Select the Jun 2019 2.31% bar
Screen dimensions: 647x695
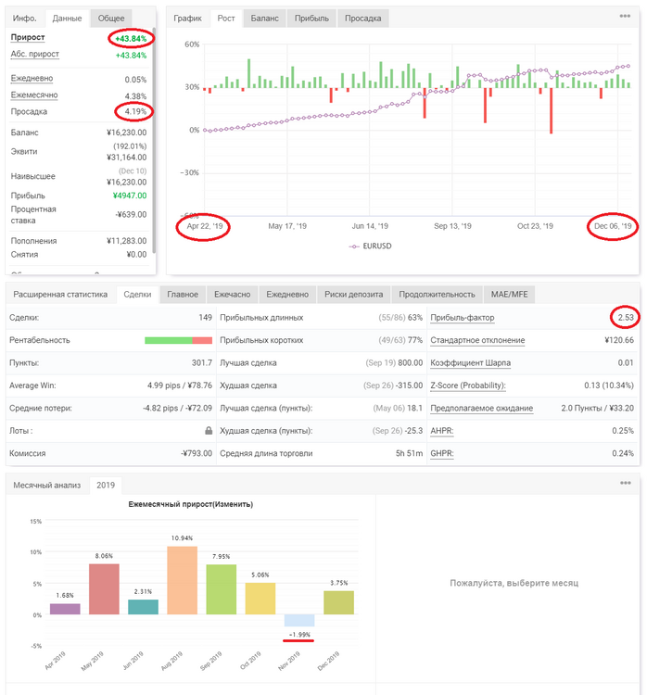point(144,607)
